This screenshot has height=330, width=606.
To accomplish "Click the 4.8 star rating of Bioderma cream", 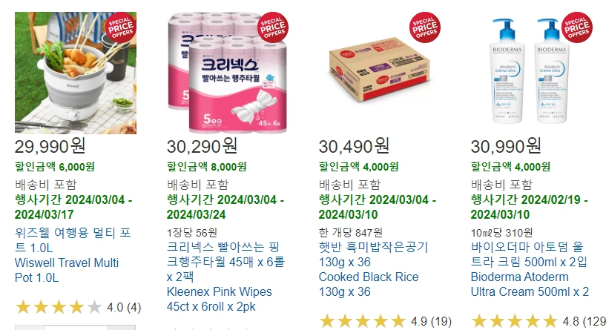I will coord(539,322).
